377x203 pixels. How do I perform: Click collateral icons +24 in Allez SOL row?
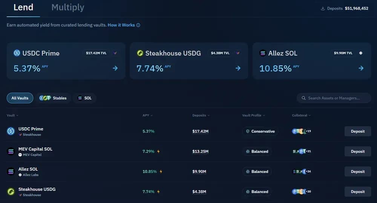(x=302, y=171)
